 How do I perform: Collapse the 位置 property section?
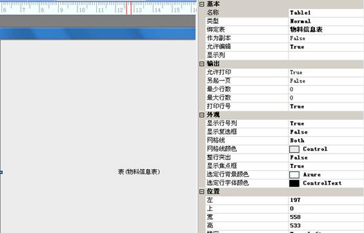(x=202, y=192)
